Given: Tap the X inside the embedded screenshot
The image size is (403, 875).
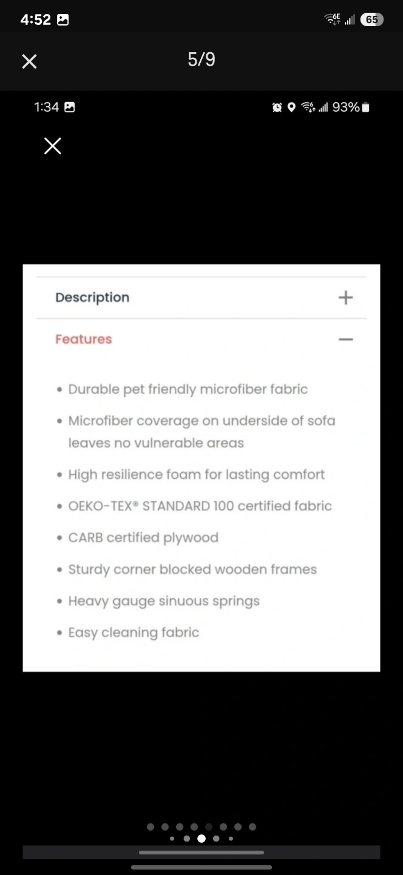Looking at the screenshot, I should click(x=53, y=146).
